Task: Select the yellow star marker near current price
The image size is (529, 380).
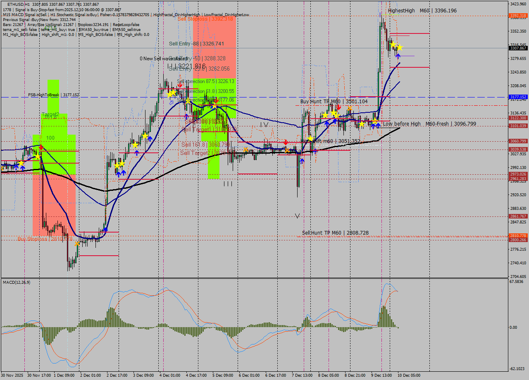Action: point(400,48)
